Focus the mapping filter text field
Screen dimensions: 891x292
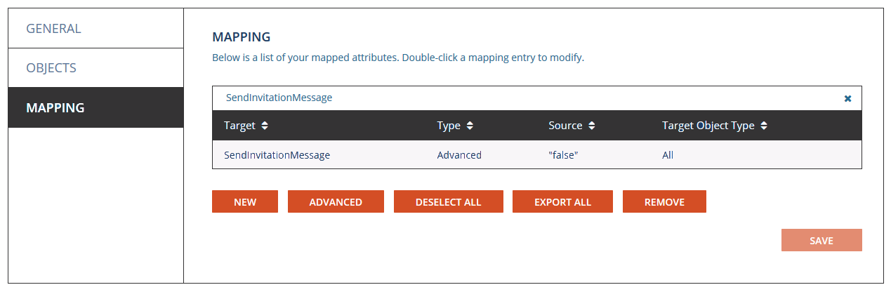coord(527,98)
